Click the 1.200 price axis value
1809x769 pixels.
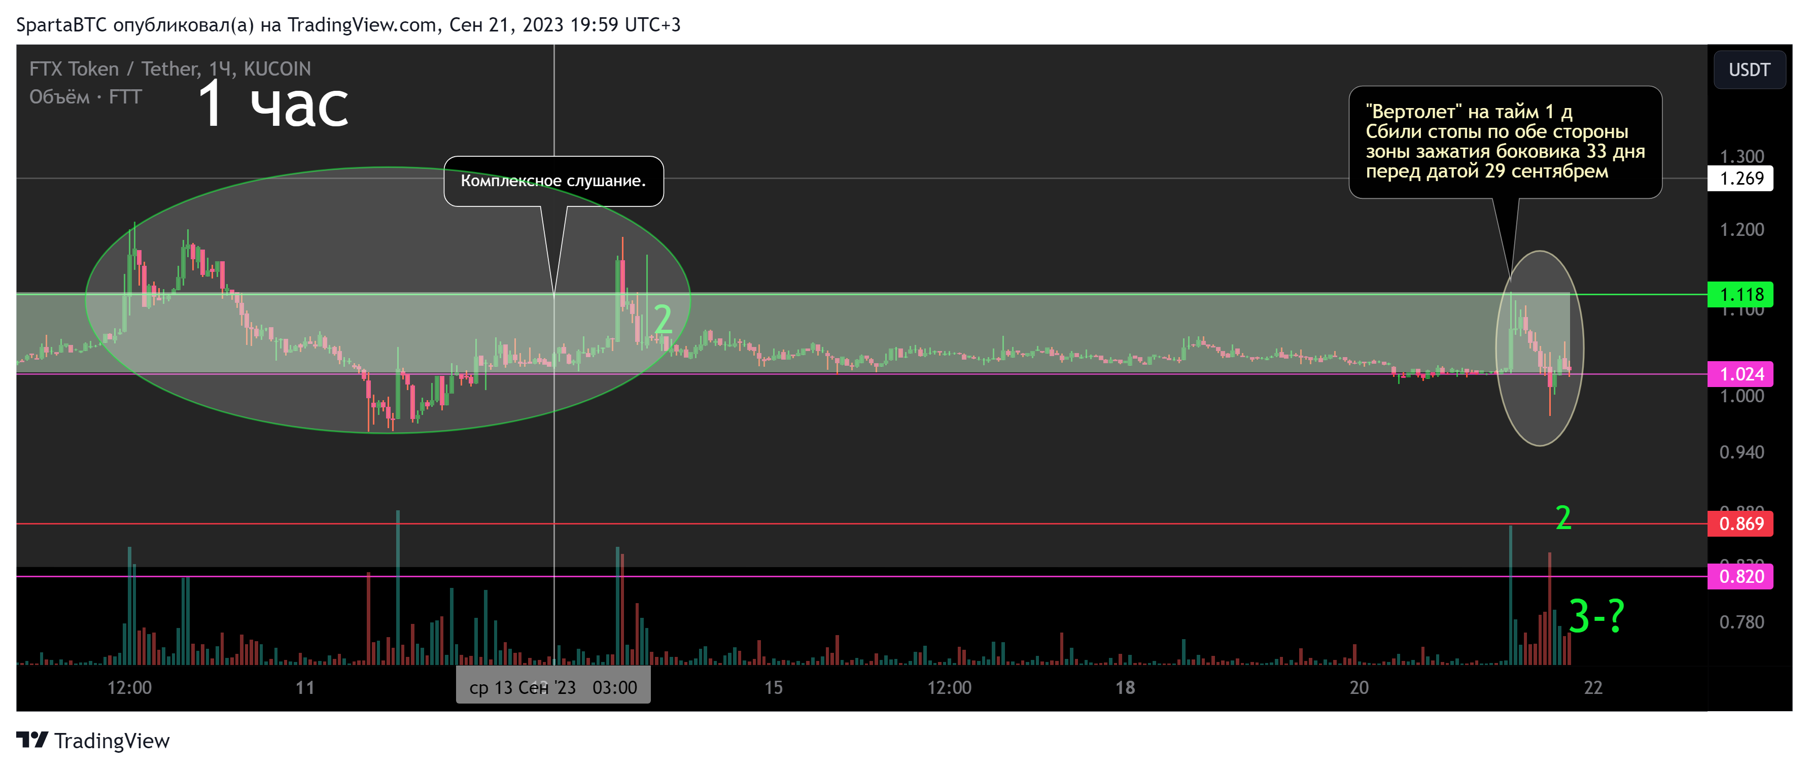pyautogui.click(x=1741, y=230)
